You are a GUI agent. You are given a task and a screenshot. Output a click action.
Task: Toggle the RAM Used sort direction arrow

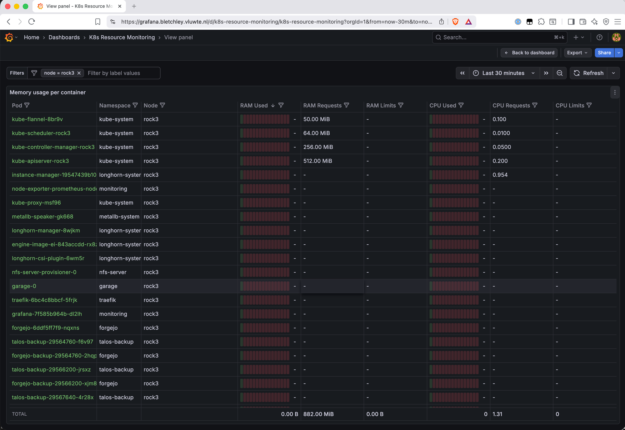(x=272, y=105)
